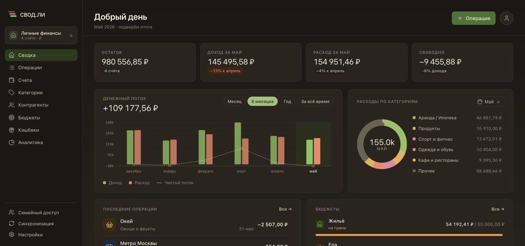Select the Год period option
This screenshot has height=246, width=525.
point(287,102)
